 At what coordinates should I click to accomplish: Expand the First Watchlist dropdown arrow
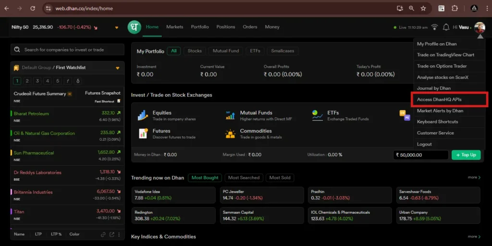(x=118, y=68)
